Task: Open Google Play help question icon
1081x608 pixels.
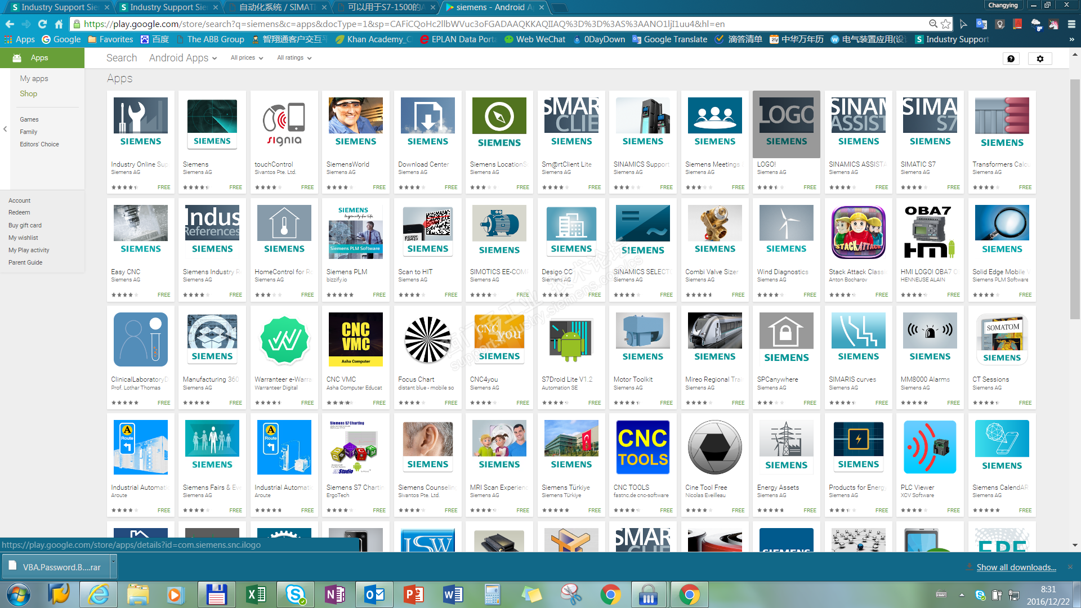Action: pyautogui.click(x=1011, y=59)
